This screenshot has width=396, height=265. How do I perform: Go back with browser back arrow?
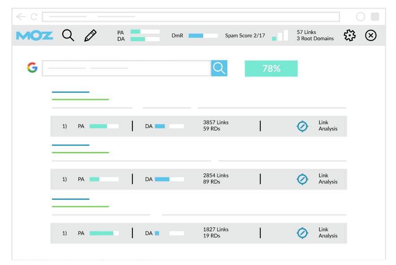[21, 17]
